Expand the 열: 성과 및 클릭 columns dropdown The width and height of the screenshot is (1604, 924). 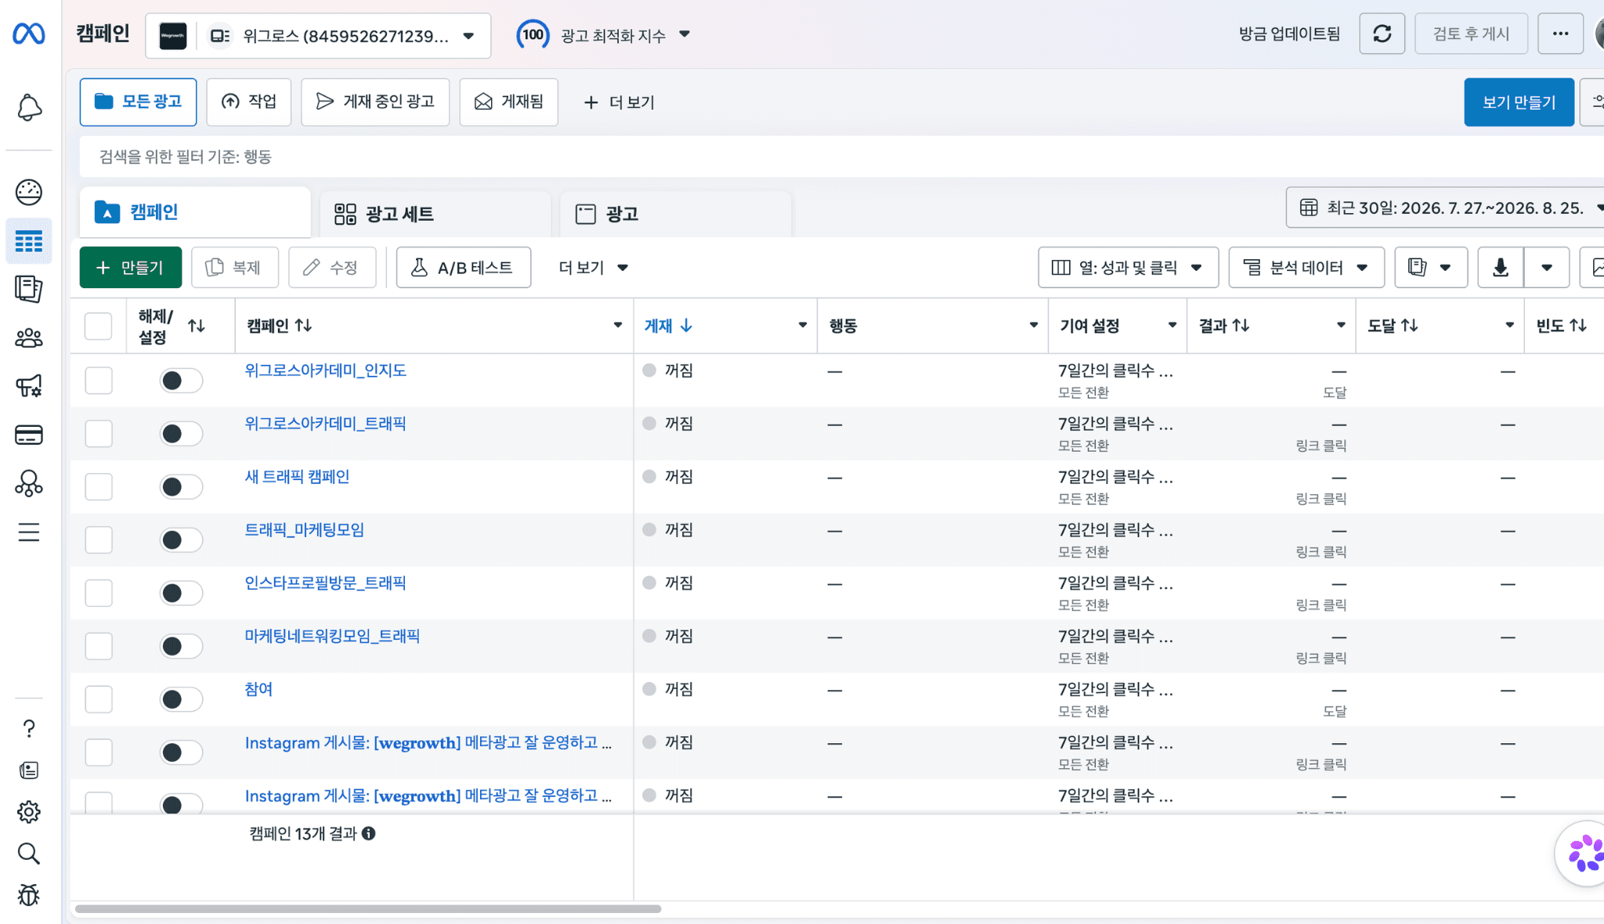click(1128, 268)
